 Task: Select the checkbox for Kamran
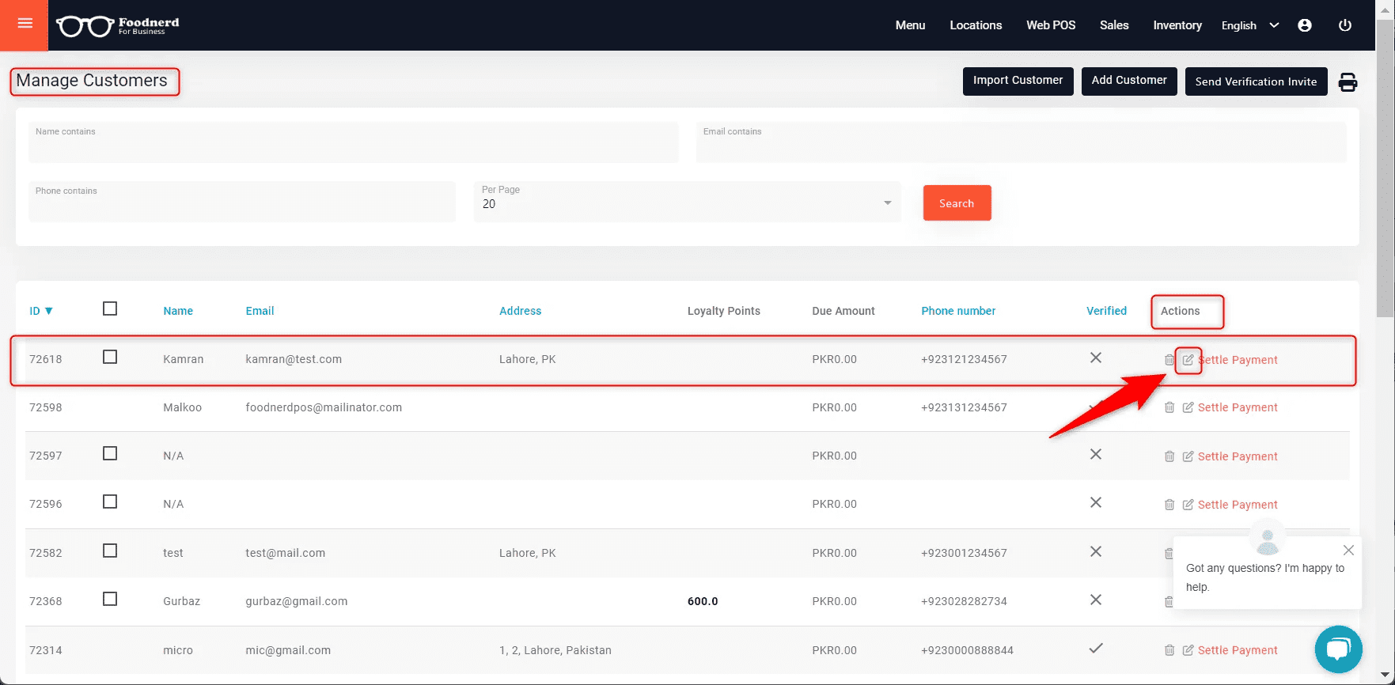110,357
